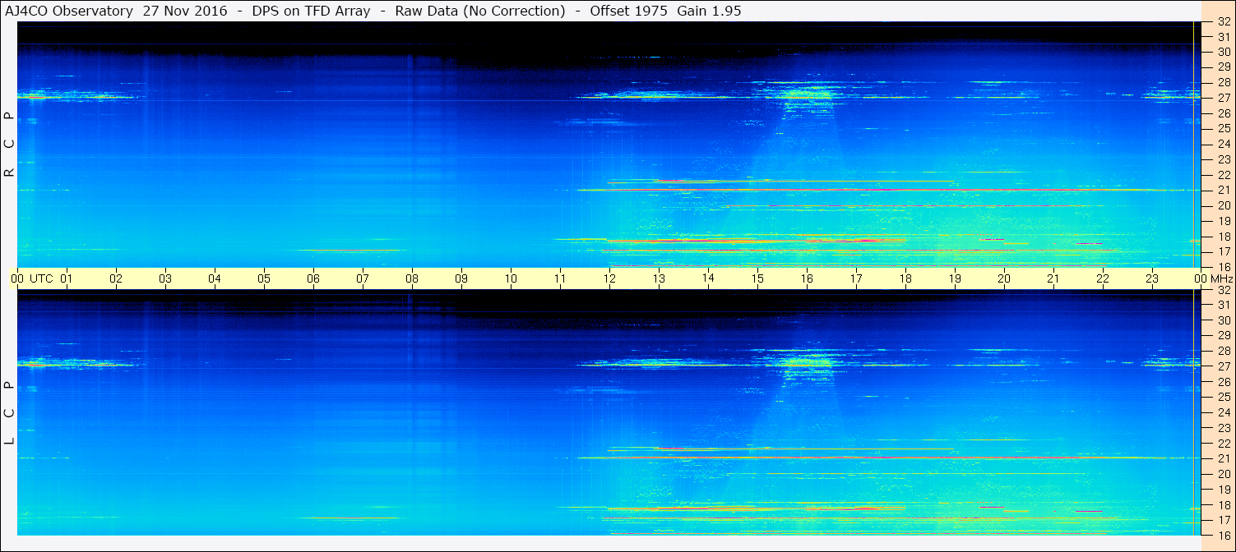Select the 04 hour tick on the UTC axis
The width and height of the screenshot is (1236, 552).
215,278
